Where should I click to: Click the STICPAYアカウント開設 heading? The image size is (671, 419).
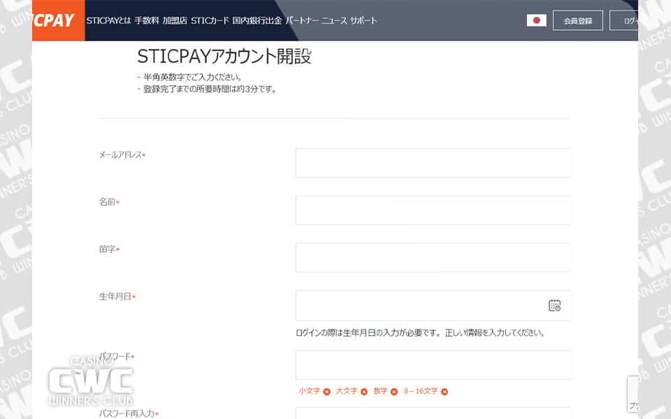224,56
